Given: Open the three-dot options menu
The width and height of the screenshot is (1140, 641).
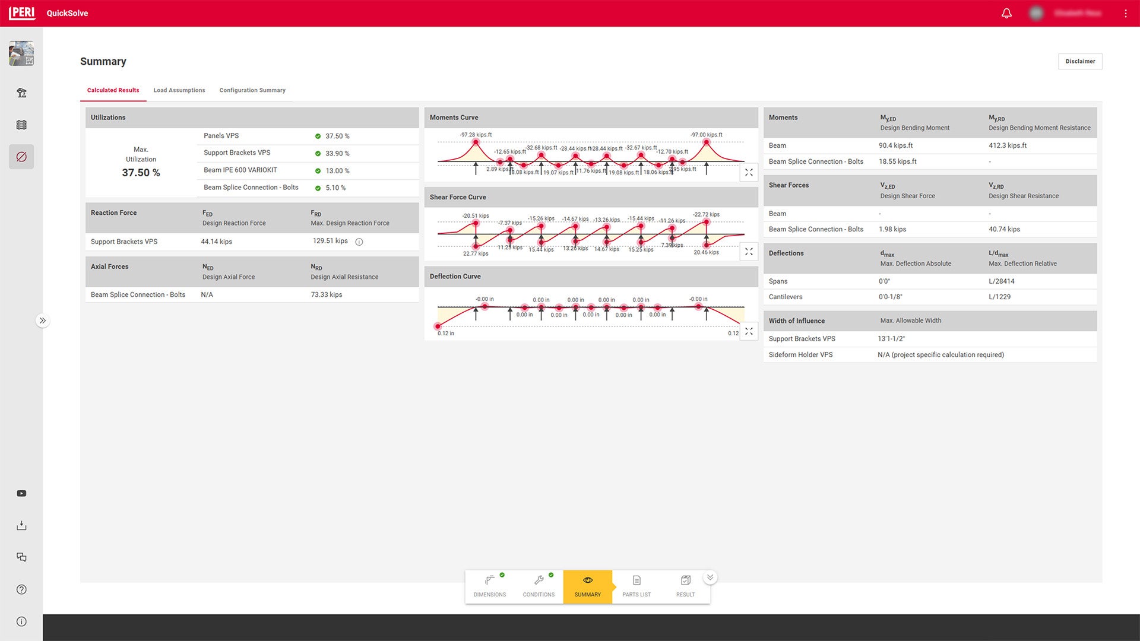Looking at the screenshot, I should click(x=1125, y=13).
